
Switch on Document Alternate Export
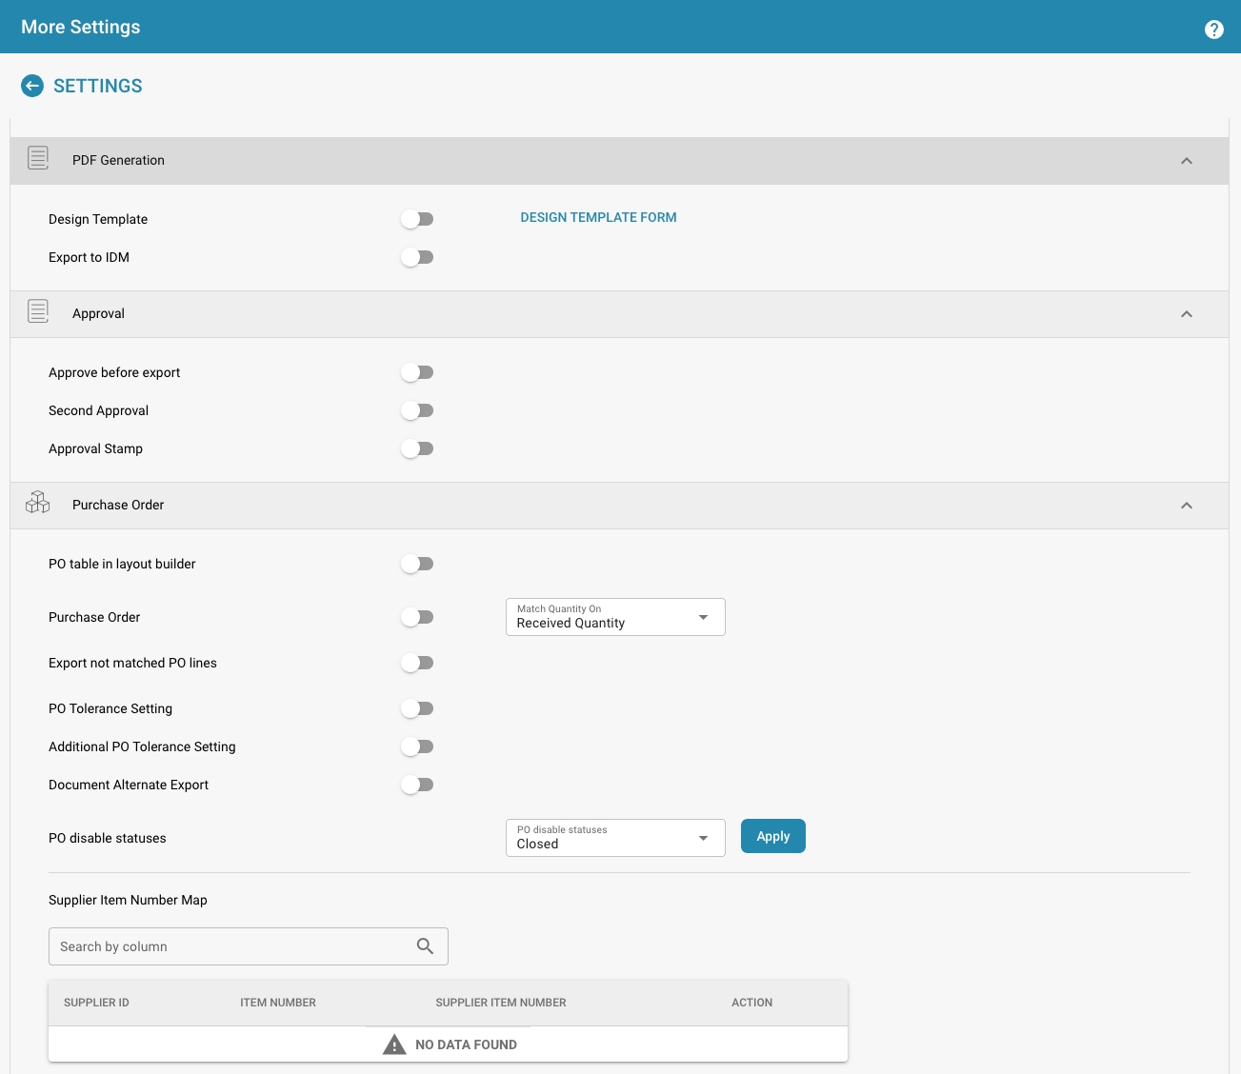(417, 786)
